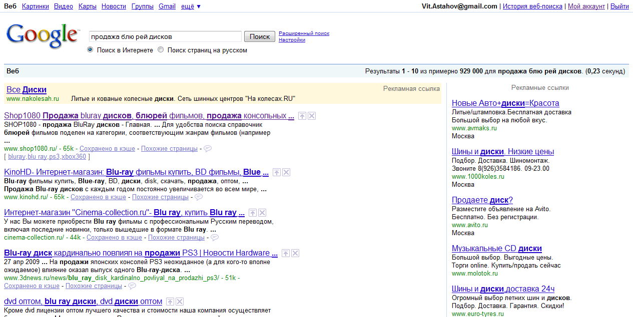Viewport: 633px width, 317px height.
Task: Open Новости in top navigation
Action: [x=114, y=6]
